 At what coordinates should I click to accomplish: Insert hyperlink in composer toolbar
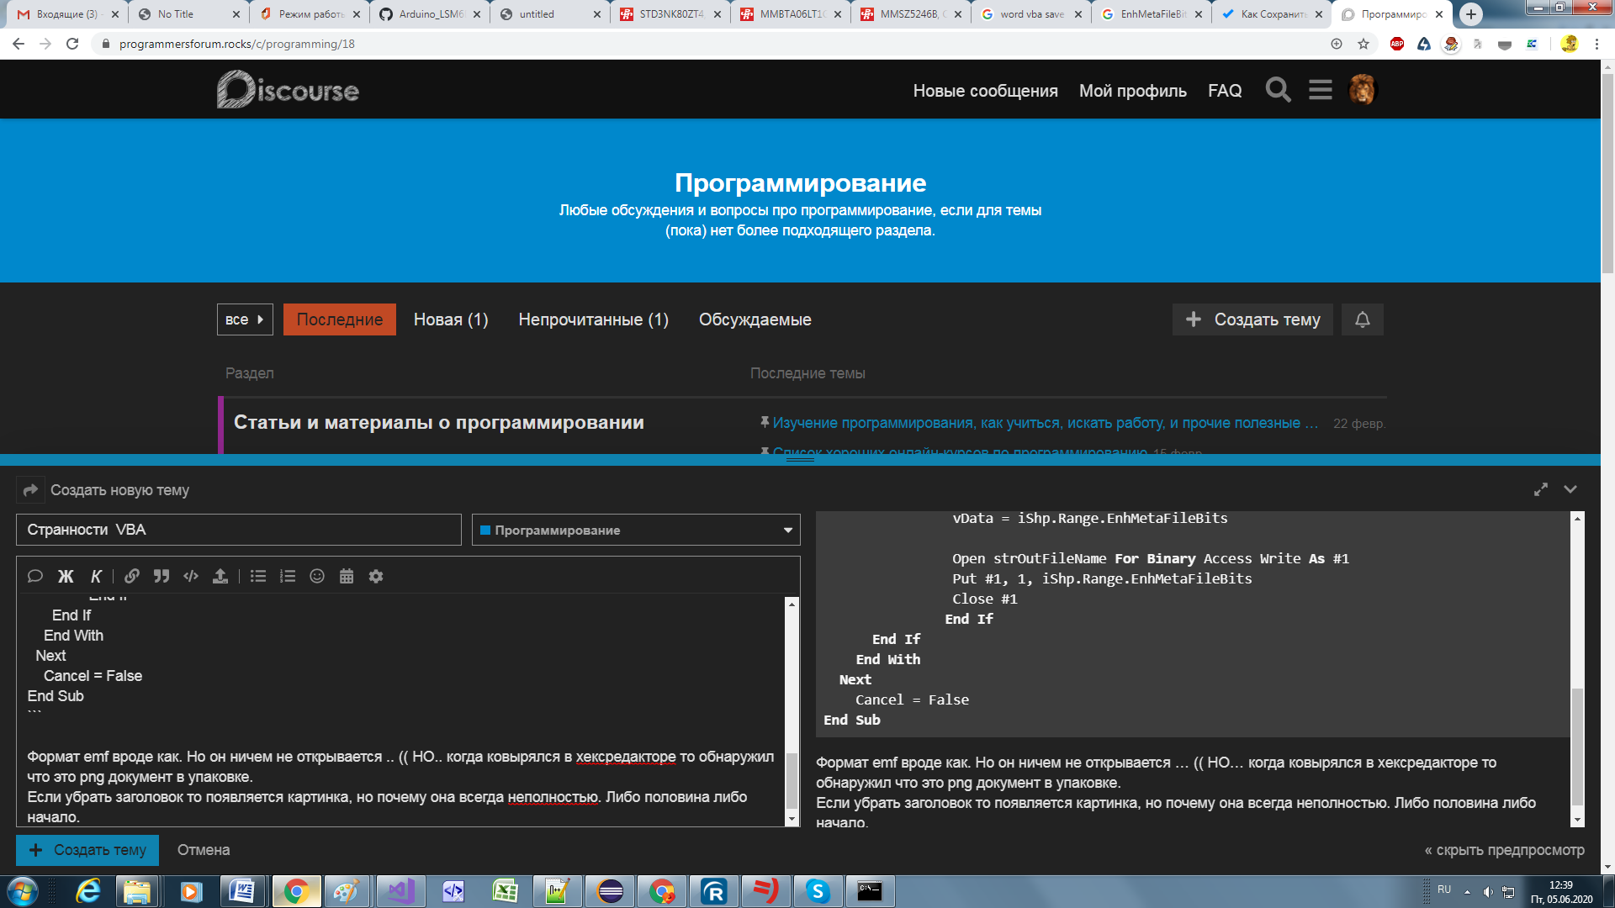point(132,576)
